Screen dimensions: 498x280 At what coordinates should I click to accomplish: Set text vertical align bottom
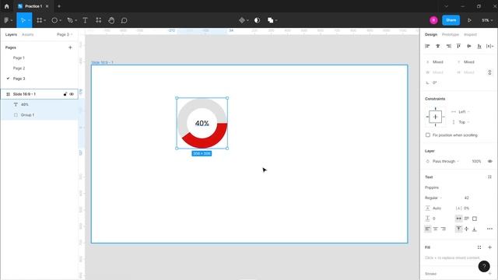coord(475,229)
